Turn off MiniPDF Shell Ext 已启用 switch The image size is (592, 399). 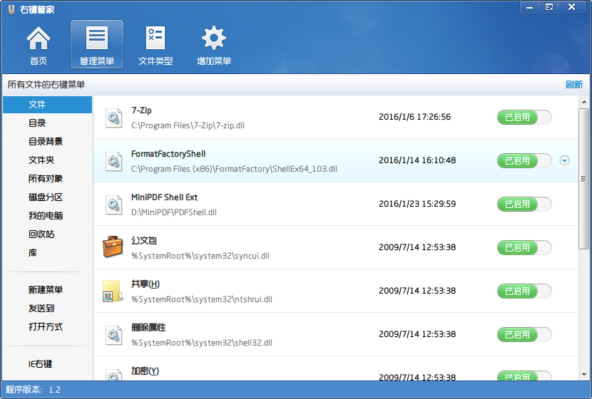coord(524,204)
